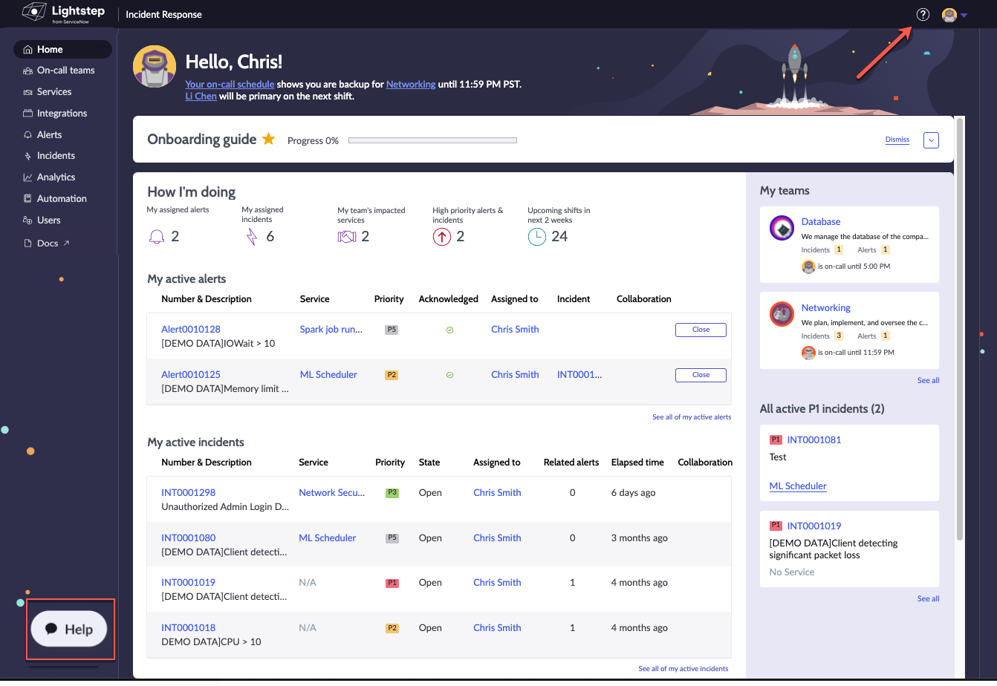Image resolution: width=997 pixels, height=686 pixels.
Task: Click the assigned incidents lightning icon
Action: click(251, 237)
